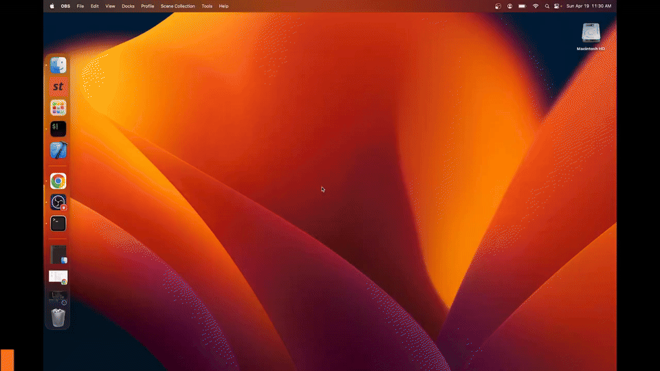Click the battery status indicator
Screen dimensions: 660x371
tap(522, 6)
